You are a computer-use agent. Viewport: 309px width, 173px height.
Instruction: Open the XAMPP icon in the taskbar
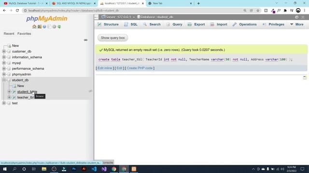[x=134, y=169]
